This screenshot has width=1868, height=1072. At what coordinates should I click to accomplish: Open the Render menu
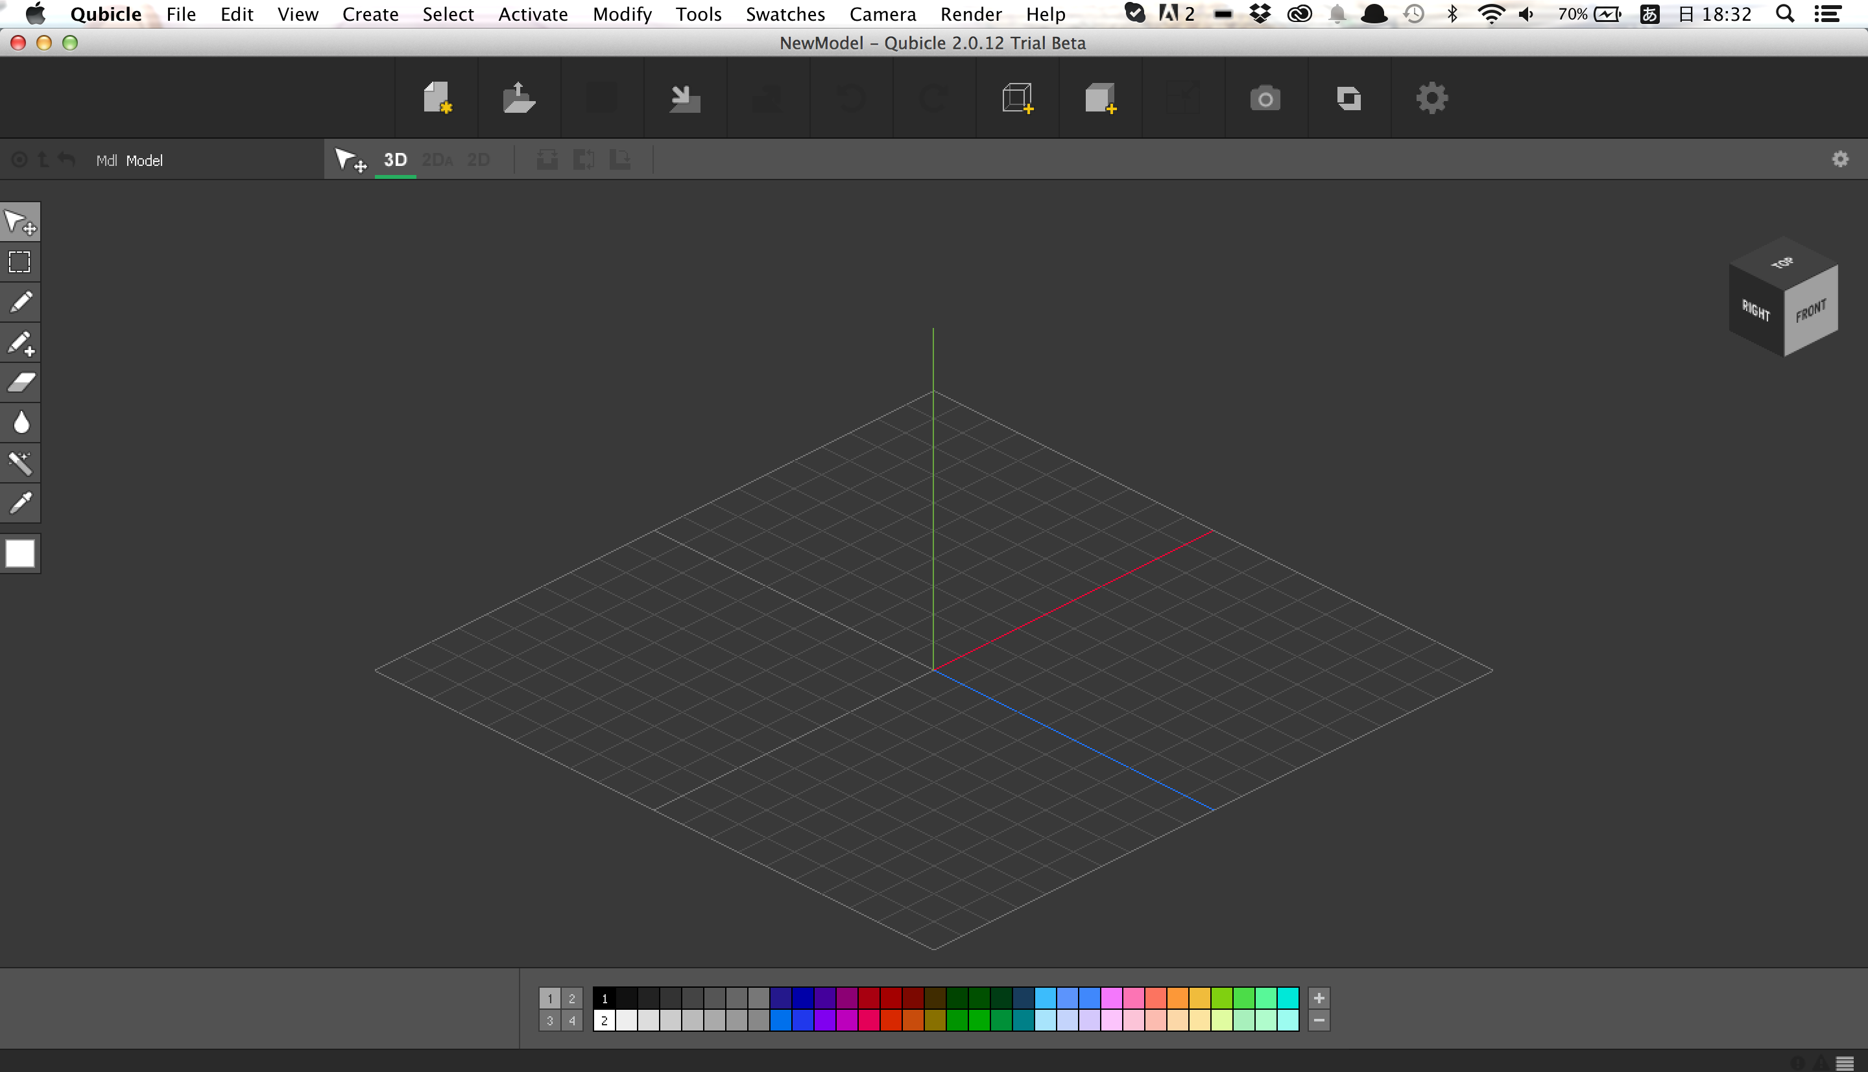[971, 14]
